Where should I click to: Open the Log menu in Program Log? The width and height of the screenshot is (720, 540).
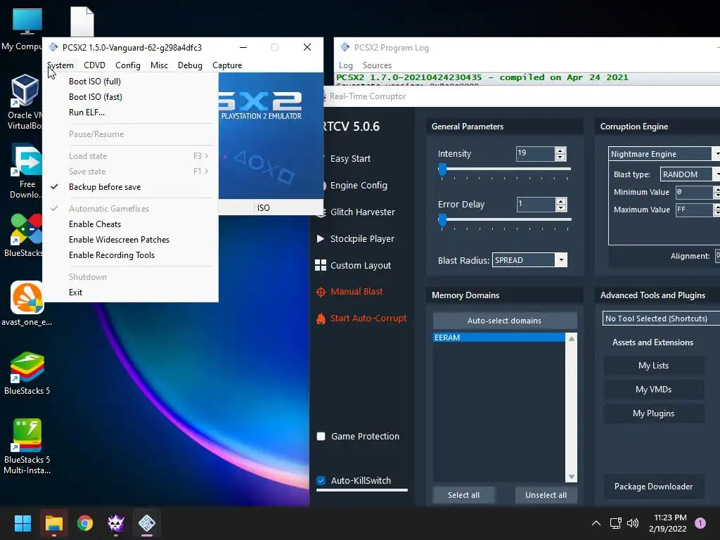(x=346, y=65)
